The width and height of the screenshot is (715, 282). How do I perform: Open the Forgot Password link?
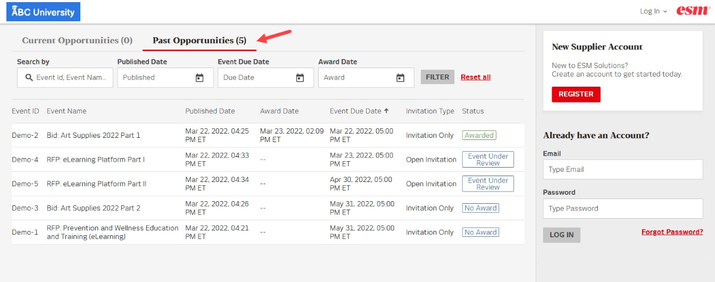point(672,232)
